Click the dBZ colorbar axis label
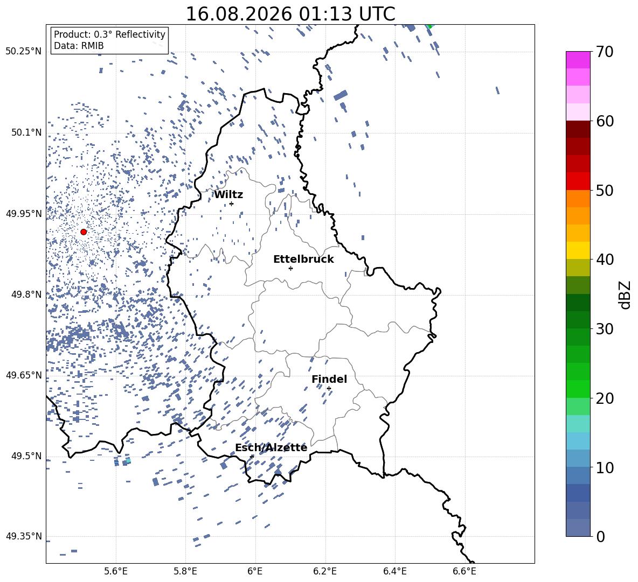The width and height of the screenshot is (638, 582). pos(625,295)
